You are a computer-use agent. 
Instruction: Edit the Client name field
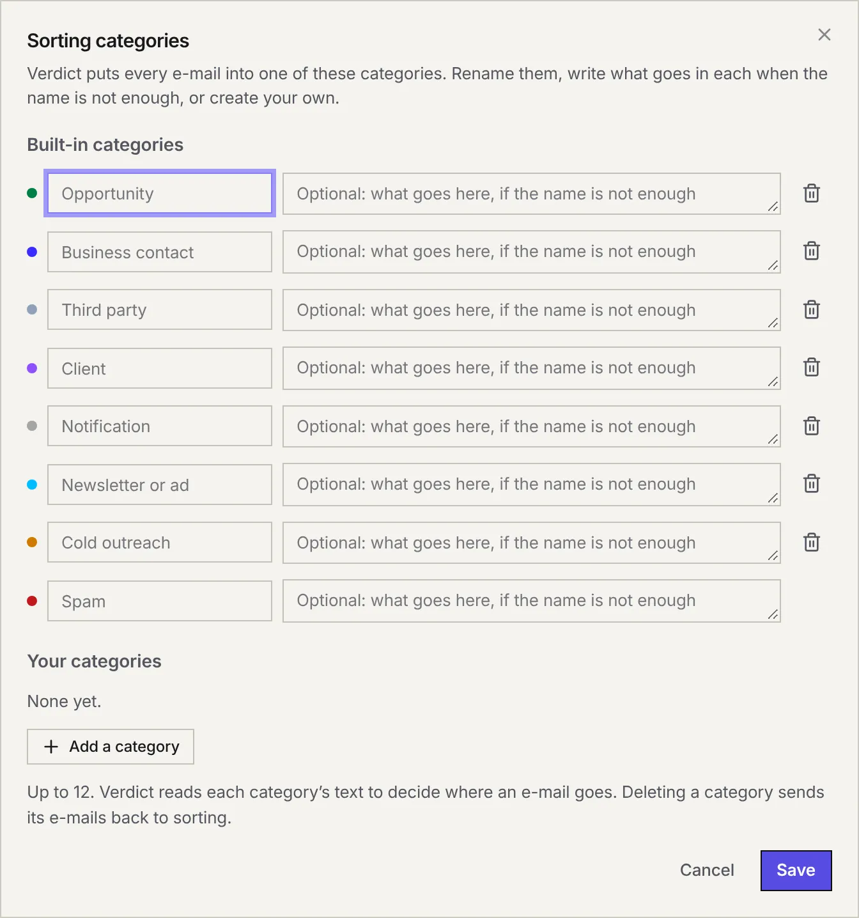pyautogui.click(x=160, y=368)
